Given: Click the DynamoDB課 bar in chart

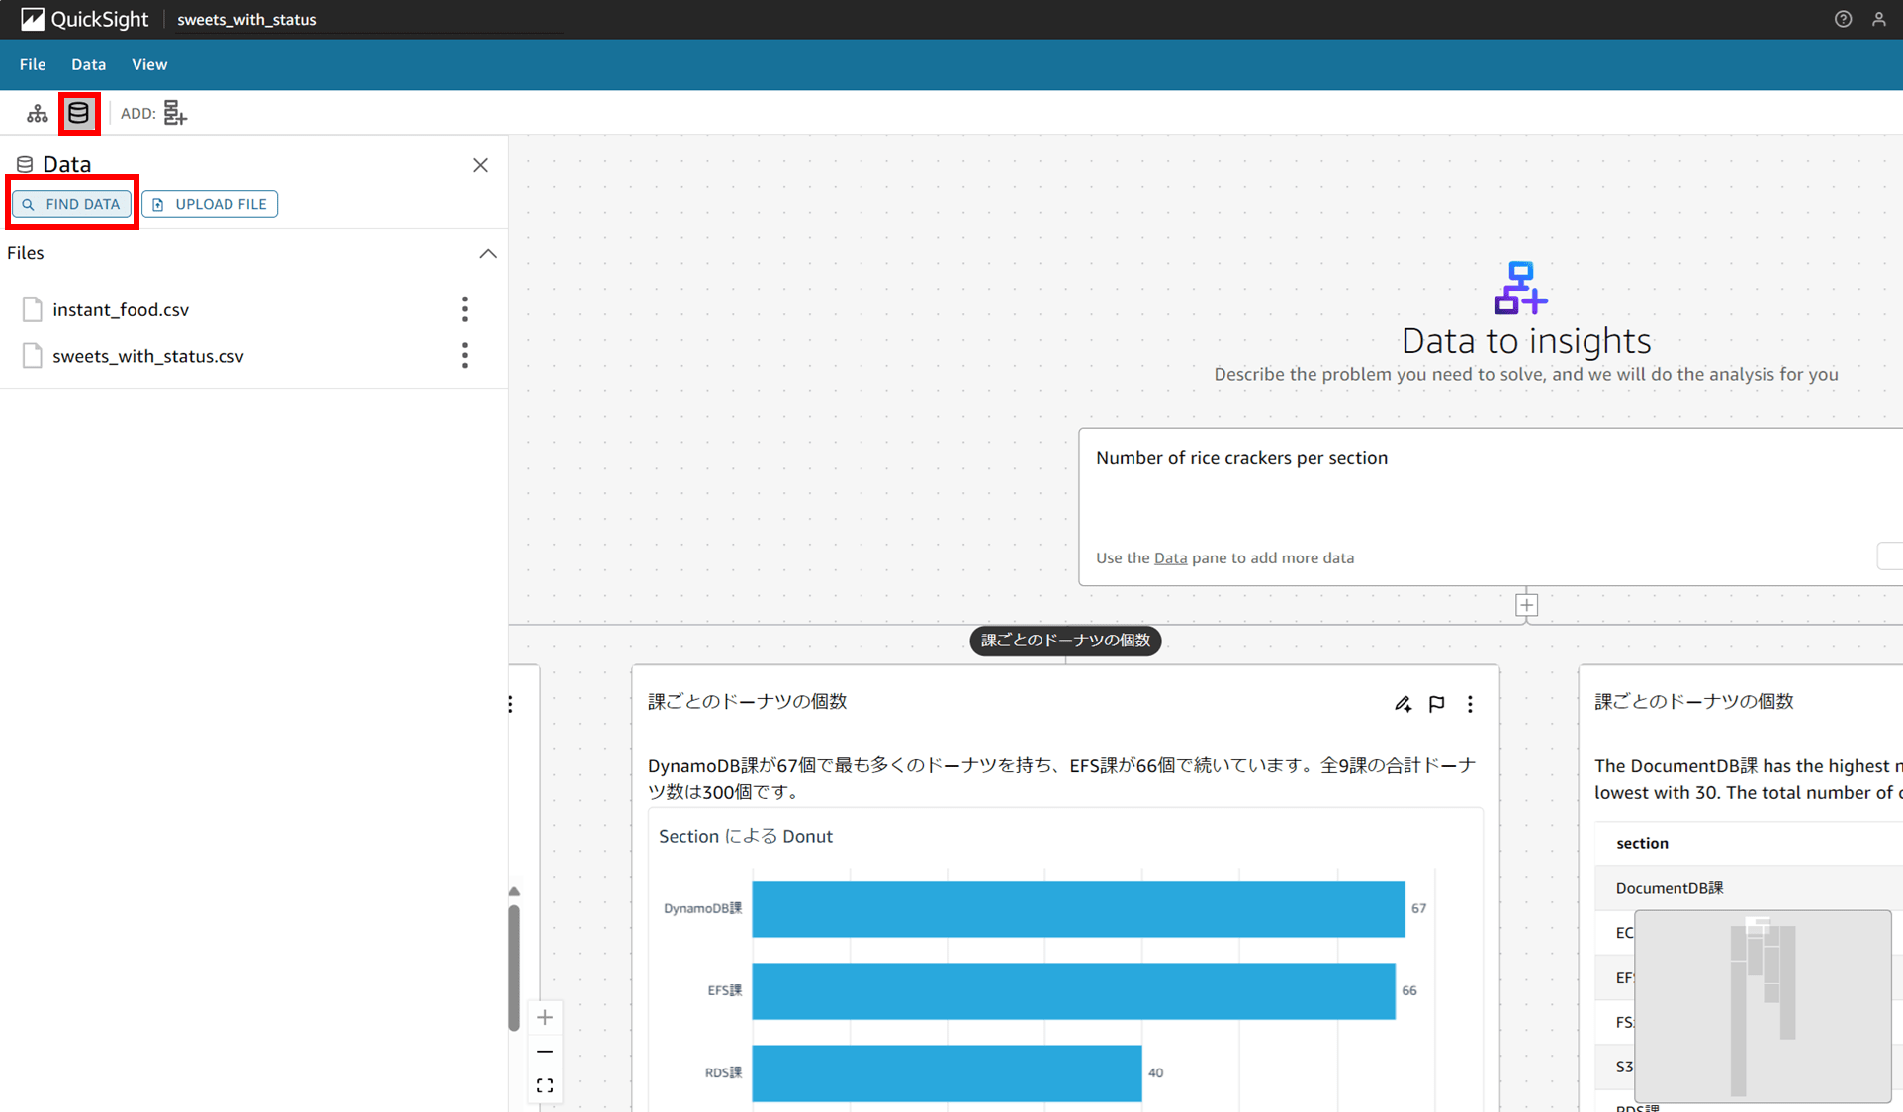Looking at the screenshot, I should click(x=1078, y=908).
